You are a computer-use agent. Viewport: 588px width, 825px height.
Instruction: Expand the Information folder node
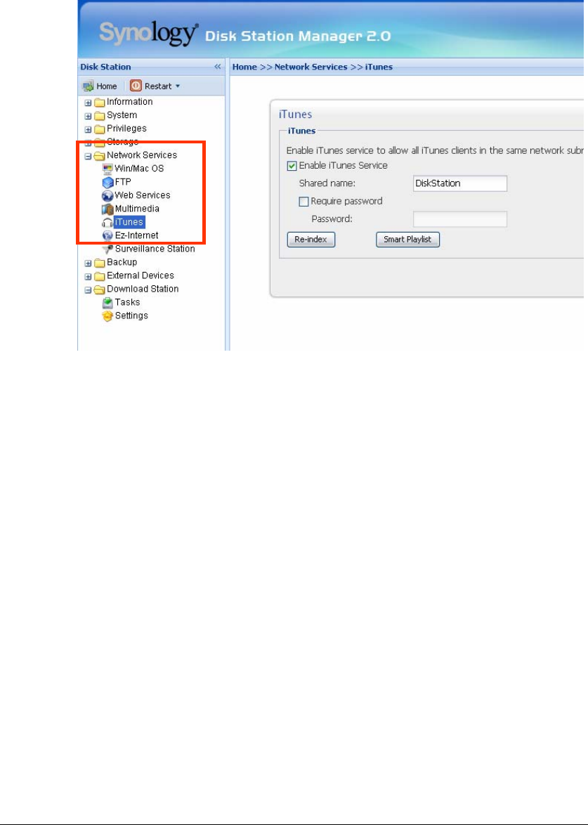click(x=89, y=102)
